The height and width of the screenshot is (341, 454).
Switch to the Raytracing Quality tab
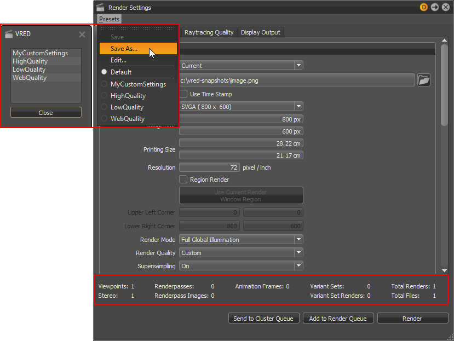tap(209, 32)
